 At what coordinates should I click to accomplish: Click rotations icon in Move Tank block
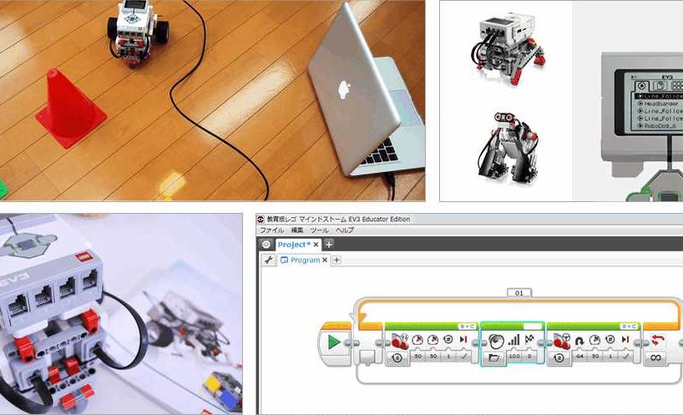point(448,339)
